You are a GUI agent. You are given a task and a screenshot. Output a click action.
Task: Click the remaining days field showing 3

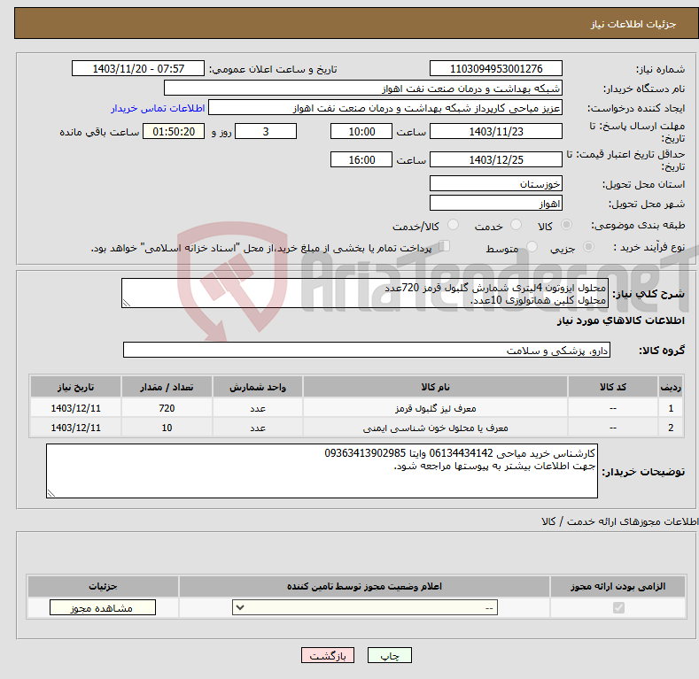(x=266, y=131)
